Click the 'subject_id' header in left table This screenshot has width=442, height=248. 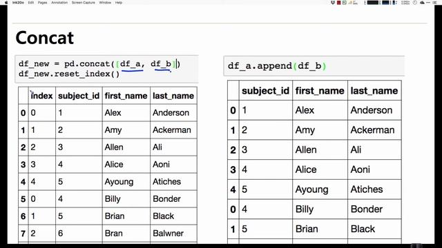[x=79, y=96]
